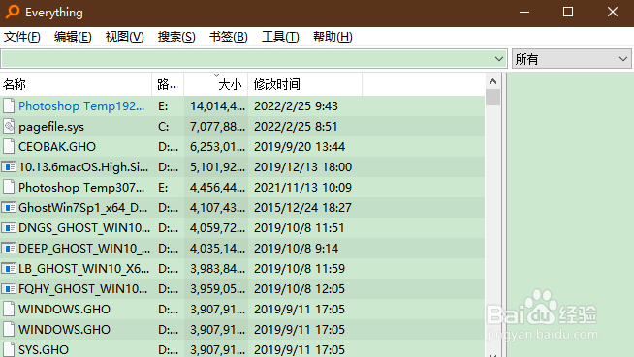Screen dimensions: 634x357
Task: Select the Photoshop Temp192 file name
Action: click(x=81, y=106)
